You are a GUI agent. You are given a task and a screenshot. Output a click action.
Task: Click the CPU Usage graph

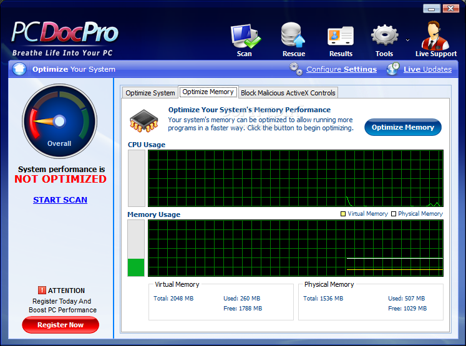[296, 178]
